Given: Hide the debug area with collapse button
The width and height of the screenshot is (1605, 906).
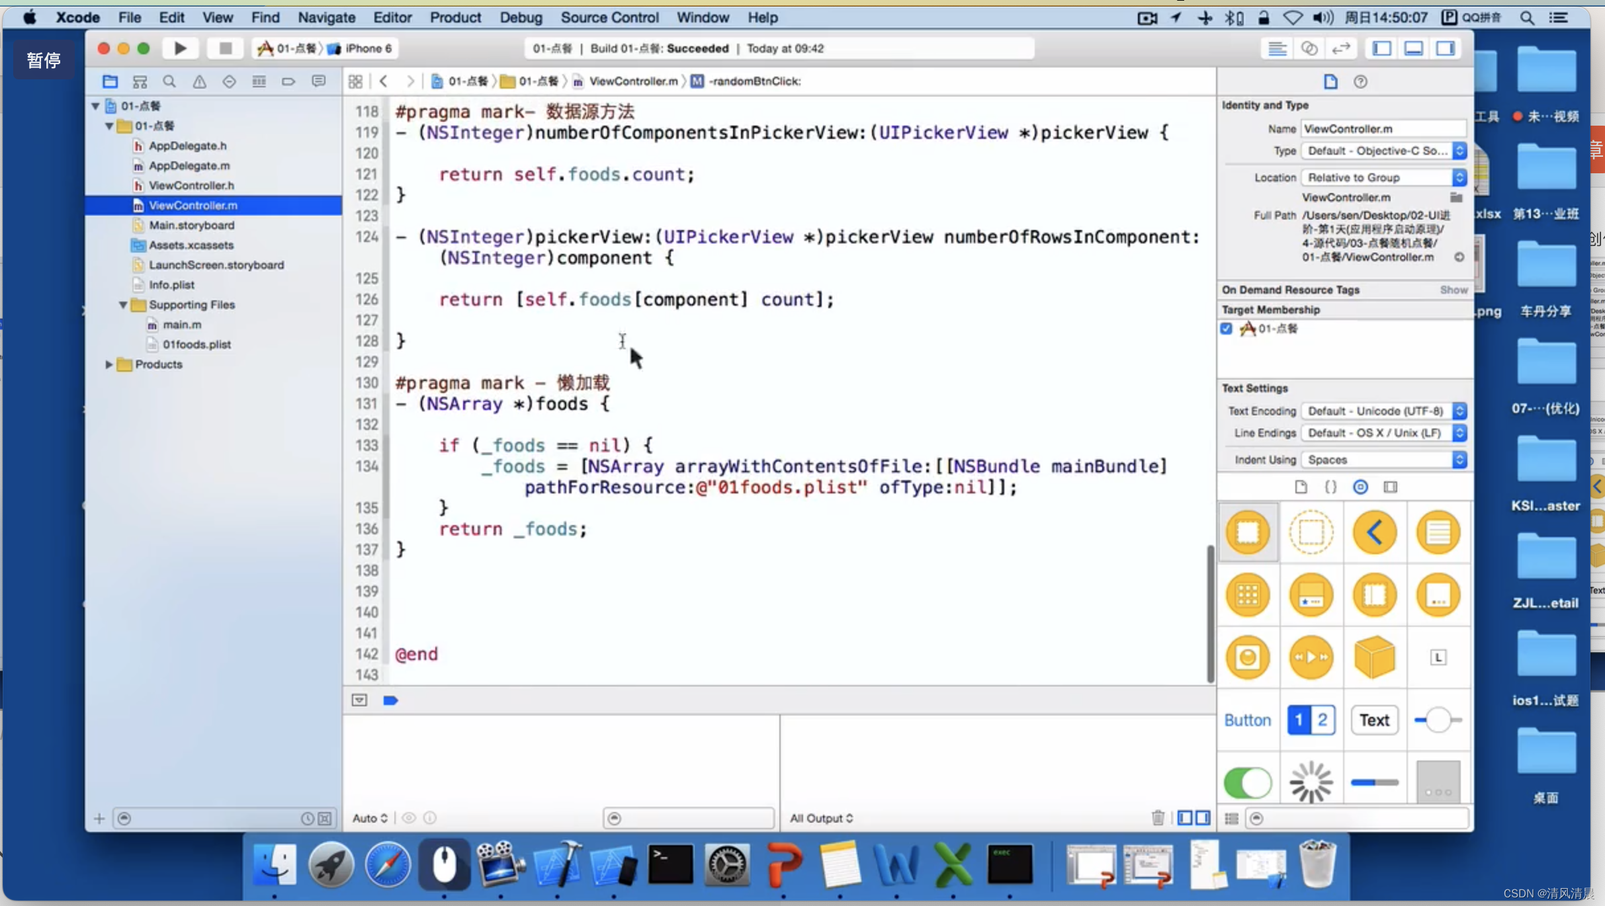Looking at the screenshot, I should coord(359,700).
